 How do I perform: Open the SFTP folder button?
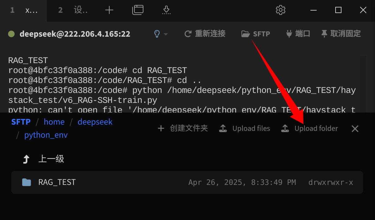click(255, 34)
